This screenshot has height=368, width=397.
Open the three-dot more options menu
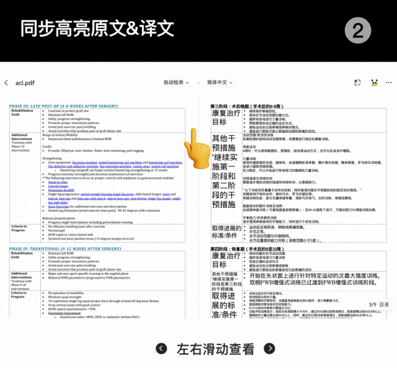tap(389, 83)
